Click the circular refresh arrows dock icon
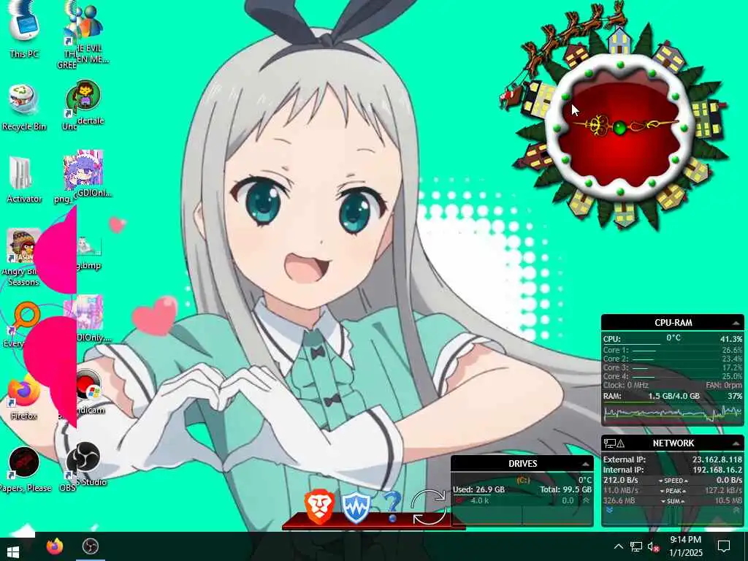This screenshot has width=748, height=561. [x=428, y=507]
